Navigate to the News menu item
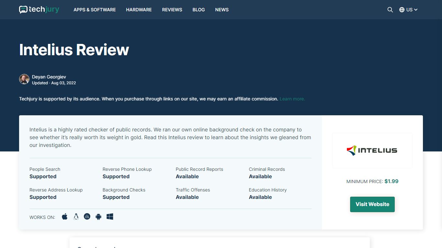 click(x=222, y=10)
